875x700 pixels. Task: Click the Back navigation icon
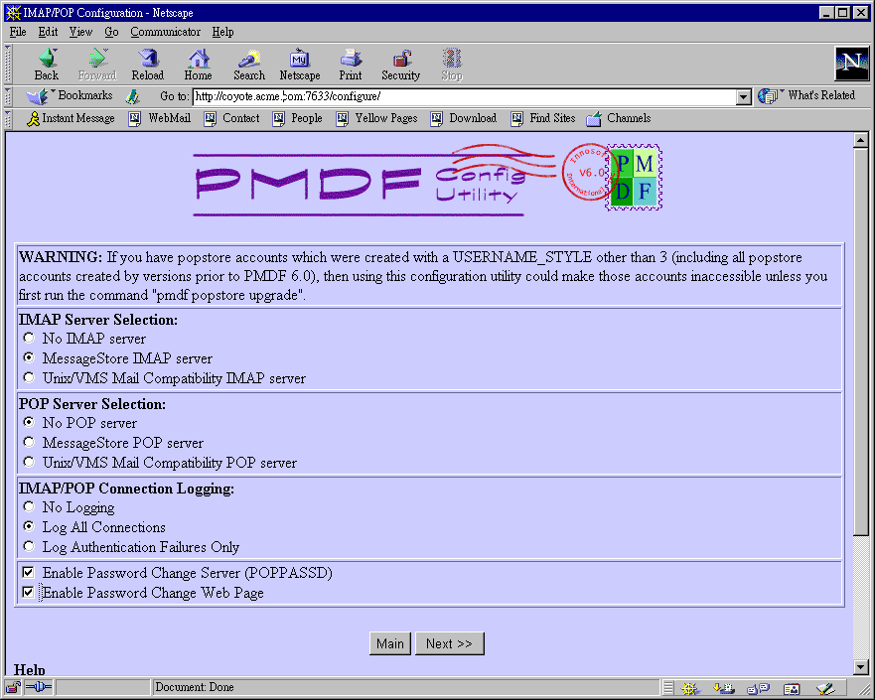(x=47, y=64)
